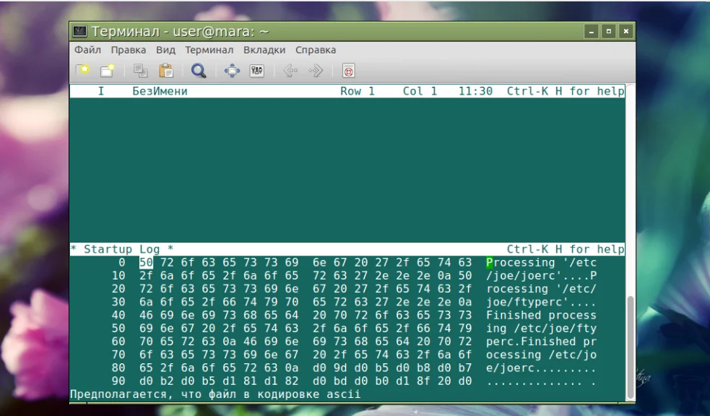Click the Copy toolbar icon
The height and width of the screenshot is (416, 710).
click(140, 71)
